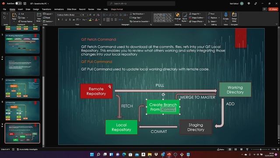
Task: Apply Bold formatting
Action: [59, 20]
